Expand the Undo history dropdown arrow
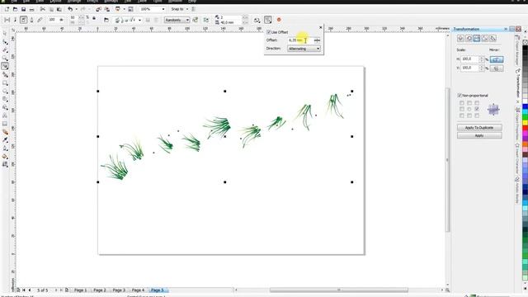 [x=76, y=9]
